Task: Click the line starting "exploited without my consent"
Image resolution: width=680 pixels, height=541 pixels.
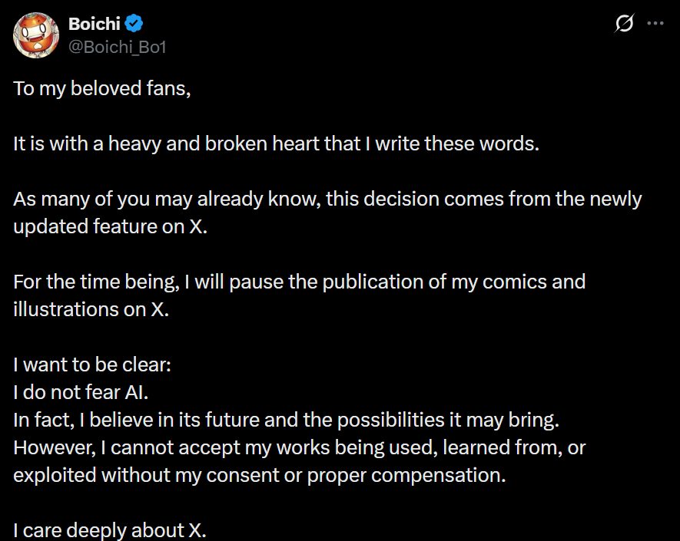Action: pyautogui.click(x=259, y=475)
